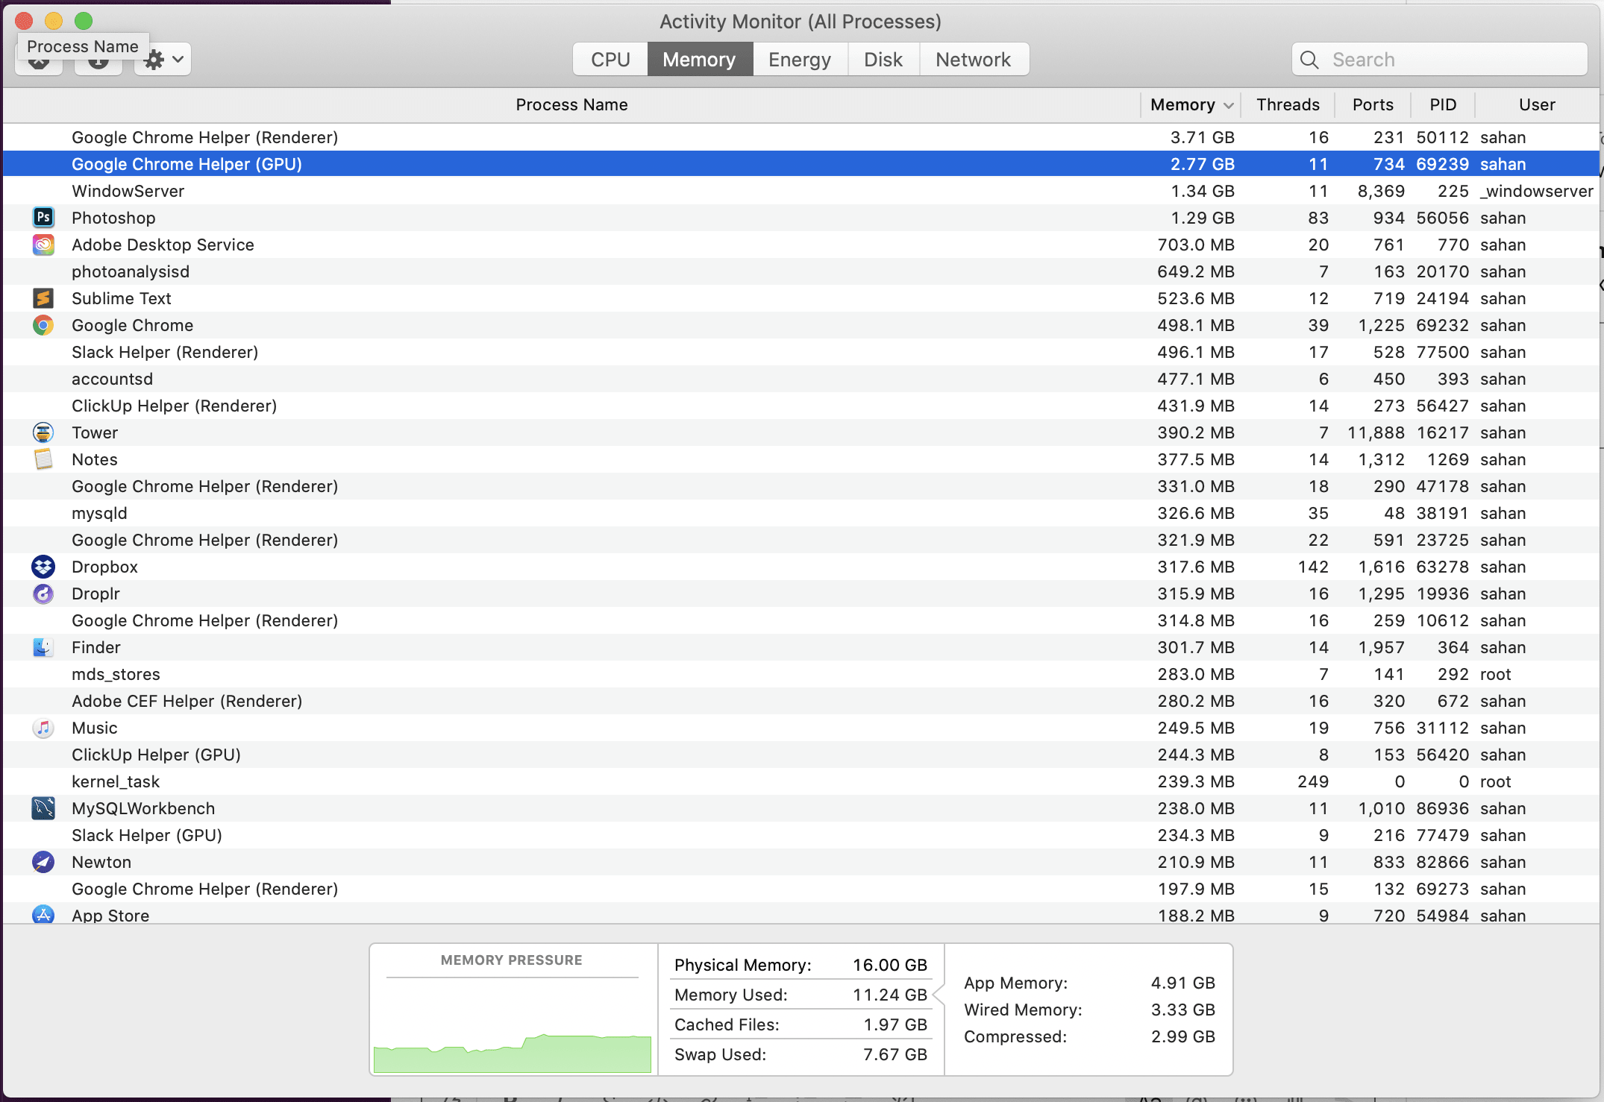Select the mysqld process
Viewport: 1604px width, 1102px height.
(801, 513)
